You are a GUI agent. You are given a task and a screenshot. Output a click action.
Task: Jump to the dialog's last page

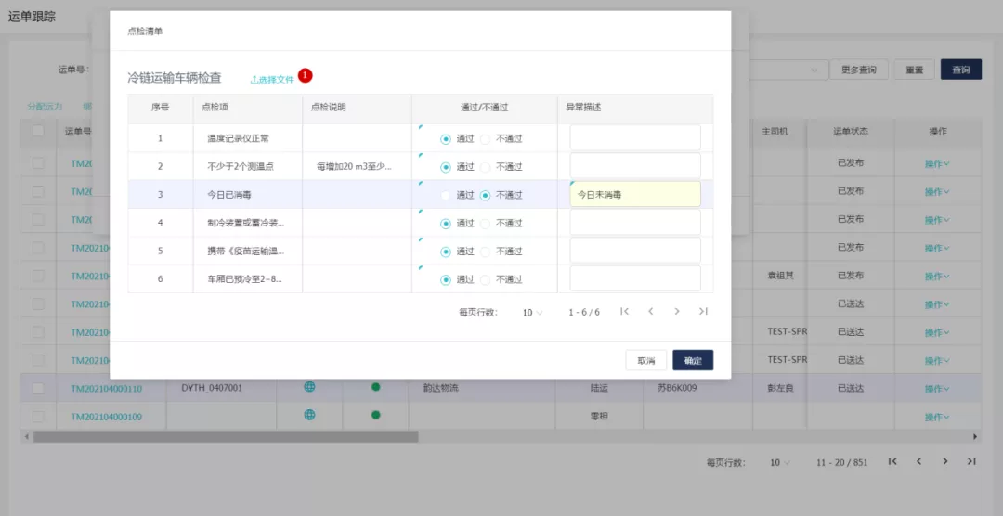703,312
